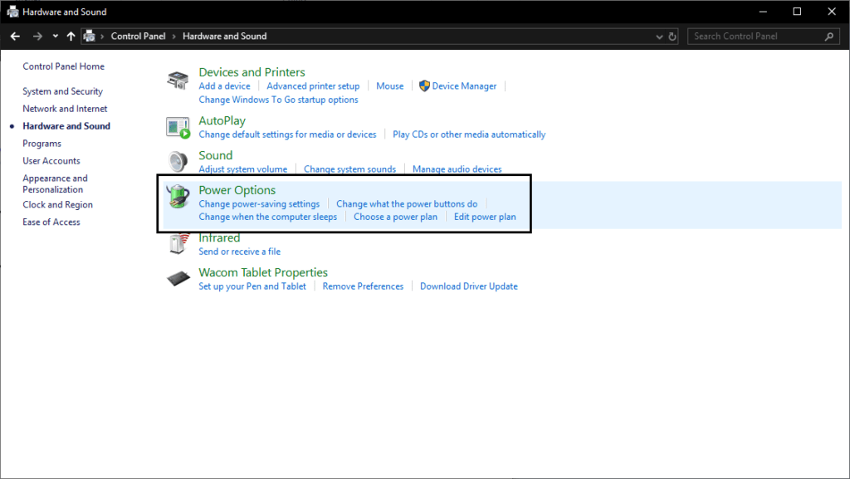Expand the Control Panel breadcrumb chevron
This screenshot has height=479, width=850.
pyautogui.click(x=173, y=37)
